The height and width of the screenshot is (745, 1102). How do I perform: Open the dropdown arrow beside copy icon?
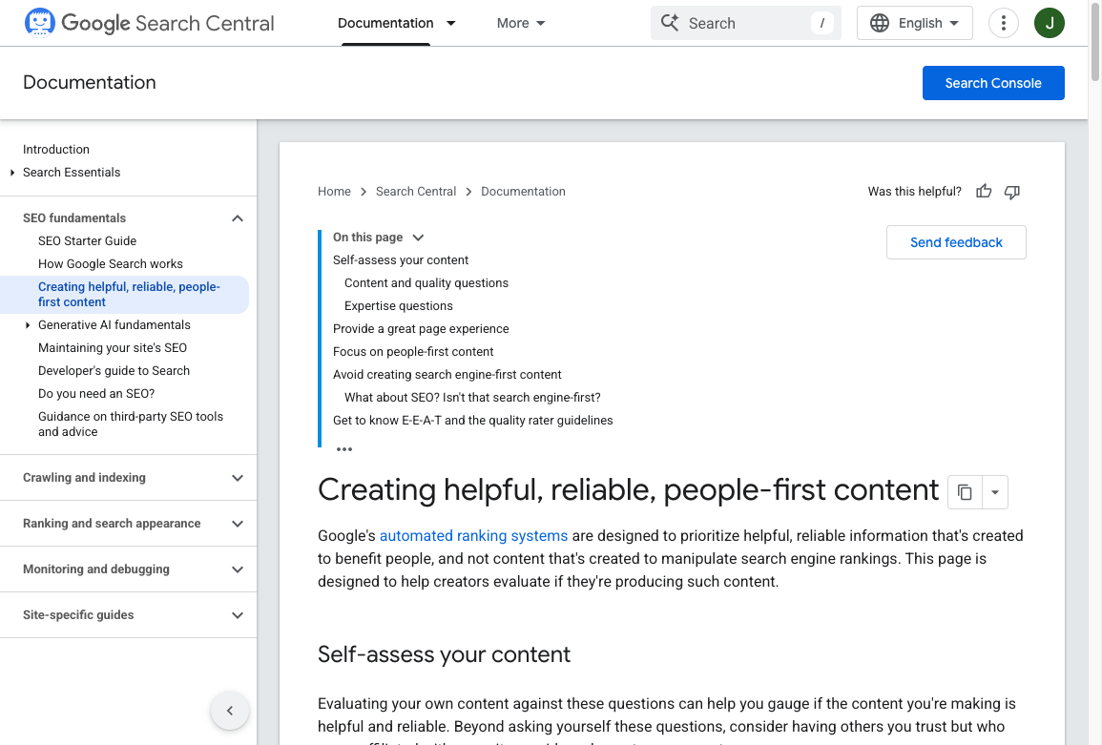pyautogui.click(x=995, y=492)
